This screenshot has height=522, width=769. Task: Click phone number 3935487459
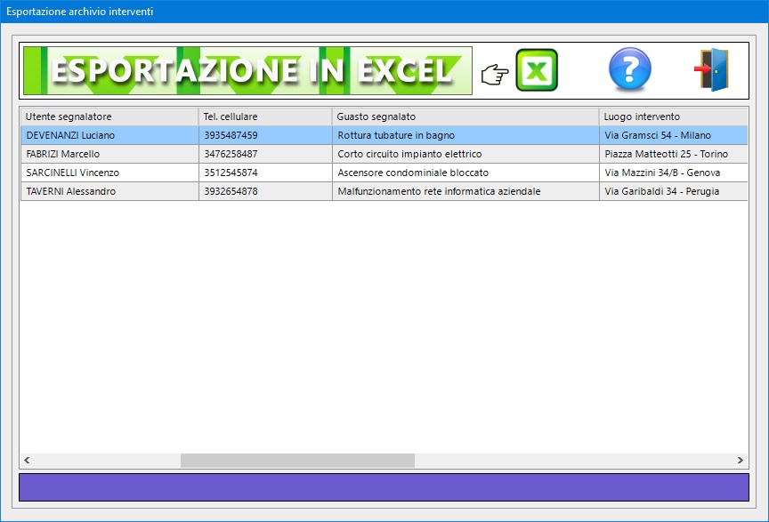pyautogui.click(x=265, y=135)
